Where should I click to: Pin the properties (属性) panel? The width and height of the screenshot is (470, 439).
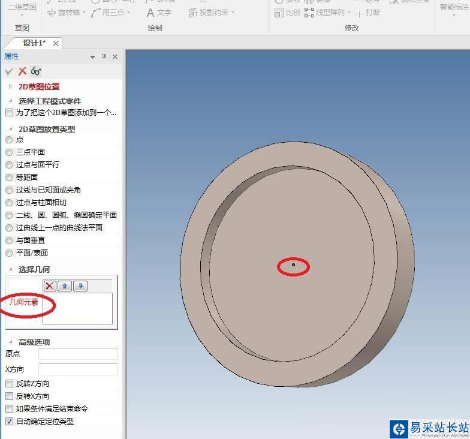[x=104, y=56]
